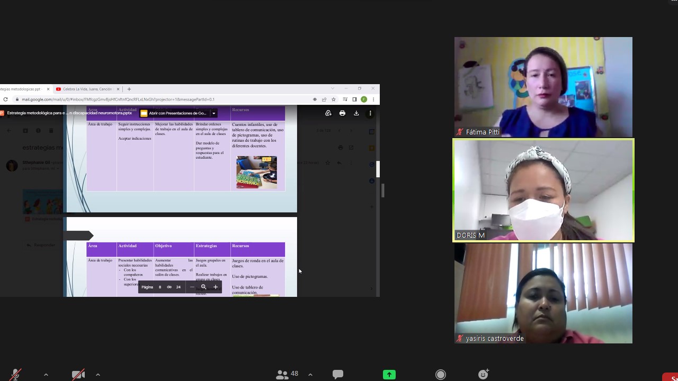Select Fátima Pitti's video tile
This screenshot has width=678, height=381.
(543, 87)
